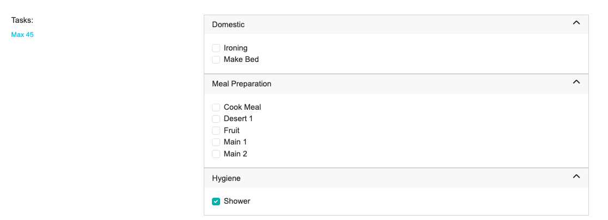Viewport: 608px width, 220px height.
Task: Tick the Fruit checkbox
Action: [216, 131]
